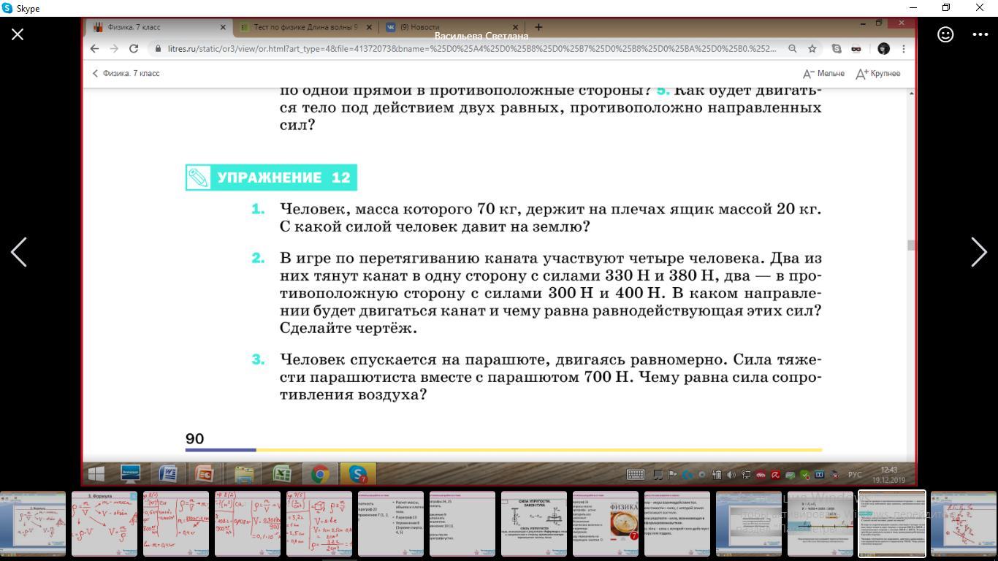The height and width of the screenshot is (561, 998).
Task: Close the 'Тест по физике' tab
Action: pos(369,27)
